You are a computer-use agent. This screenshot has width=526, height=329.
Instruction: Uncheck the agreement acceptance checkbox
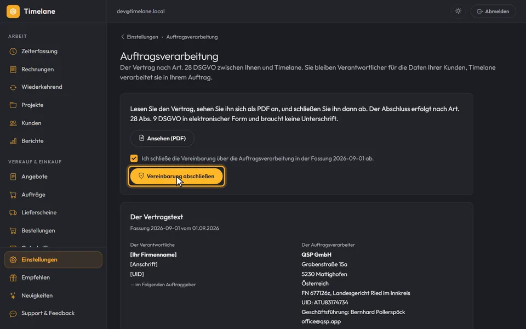coord(134,158)
